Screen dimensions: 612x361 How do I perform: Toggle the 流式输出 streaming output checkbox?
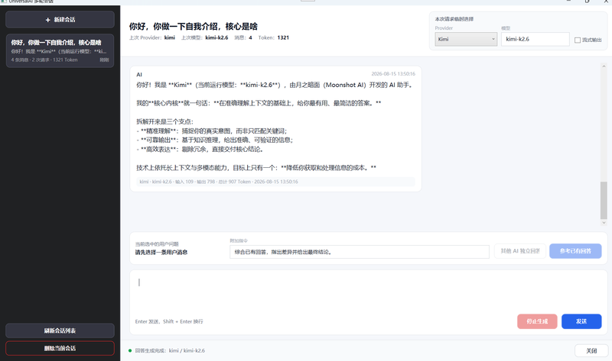tap(578, 40)
